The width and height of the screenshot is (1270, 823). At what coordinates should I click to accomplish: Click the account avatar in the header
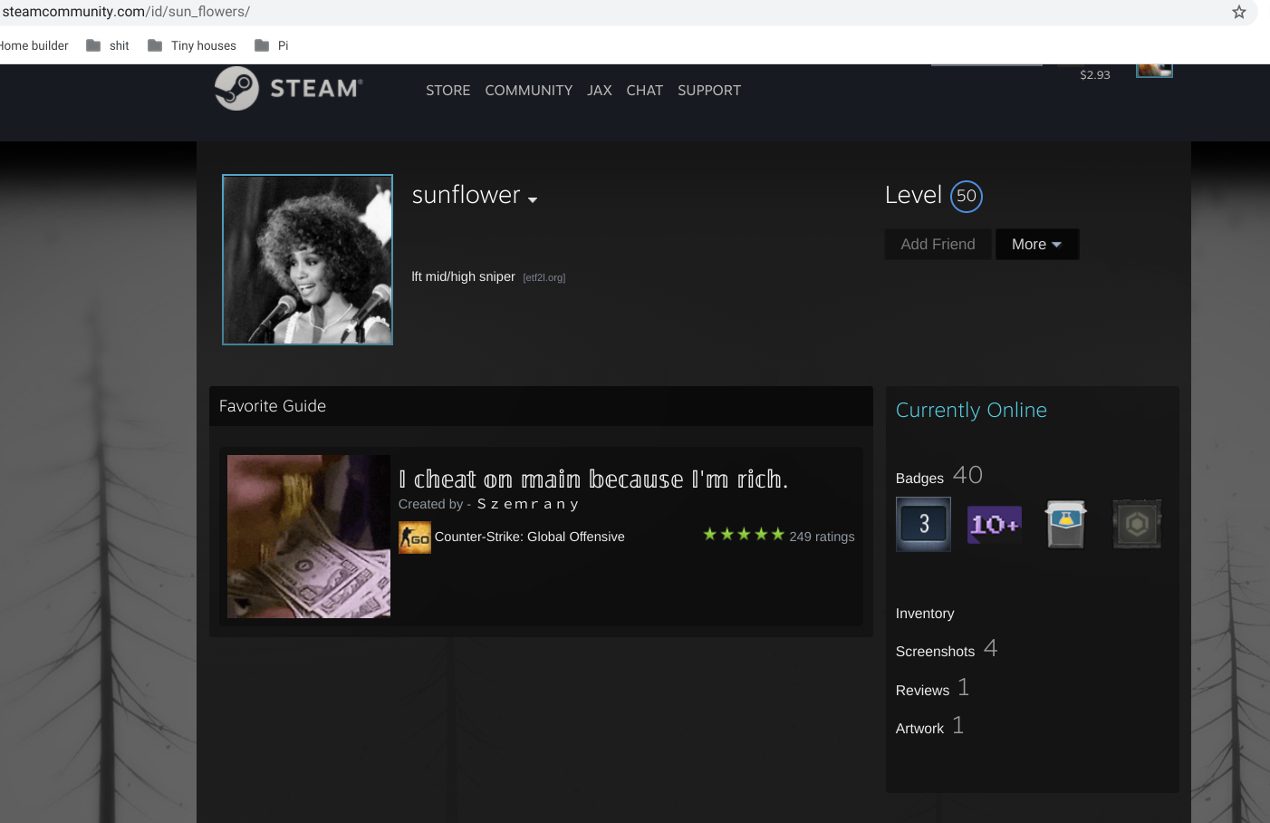coord(1154,71)
